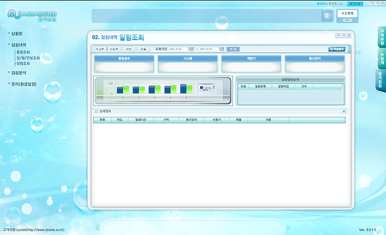Sort detail table by 분류 column

[x=102, y=119]
